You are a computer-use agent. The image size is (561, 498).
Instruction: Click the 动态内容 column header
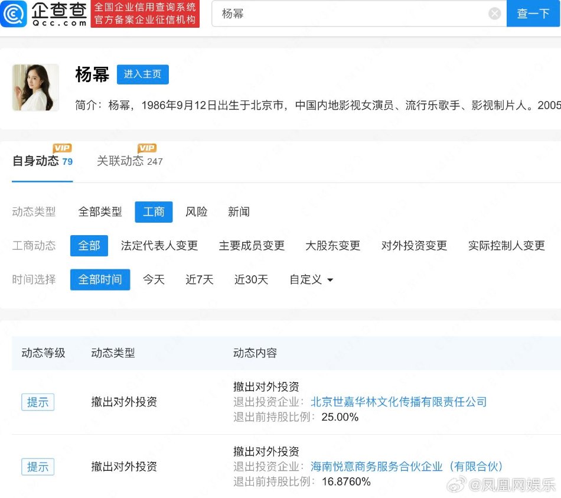point(255,353)
